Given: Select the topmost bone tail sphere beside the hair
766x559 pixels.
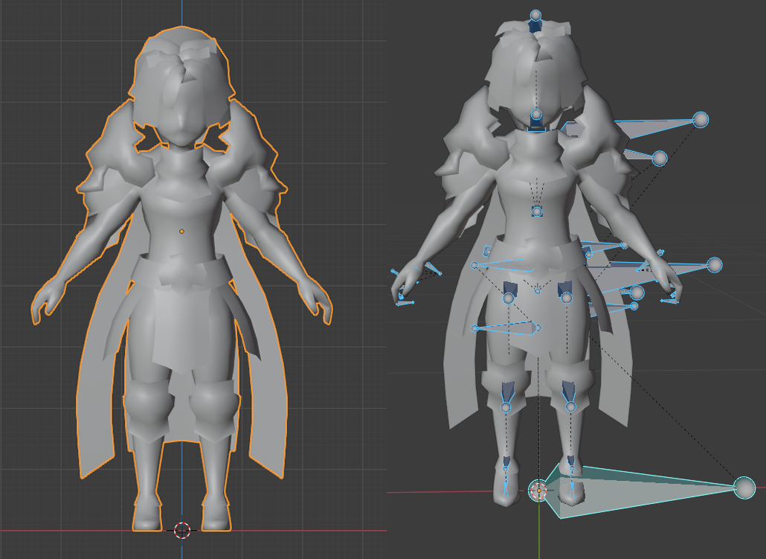Looking at the screenshot, I should click(x=701, y=119).
